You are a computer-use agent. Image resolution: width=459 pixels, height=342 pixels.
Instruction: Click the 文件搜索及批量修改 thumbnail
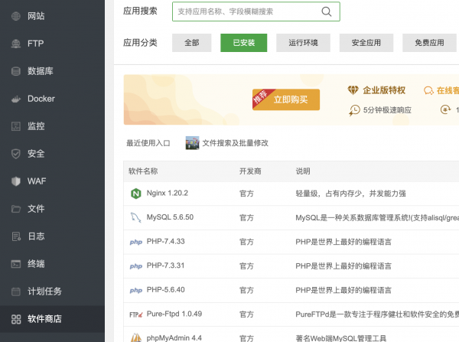click(x=192, y=143)
